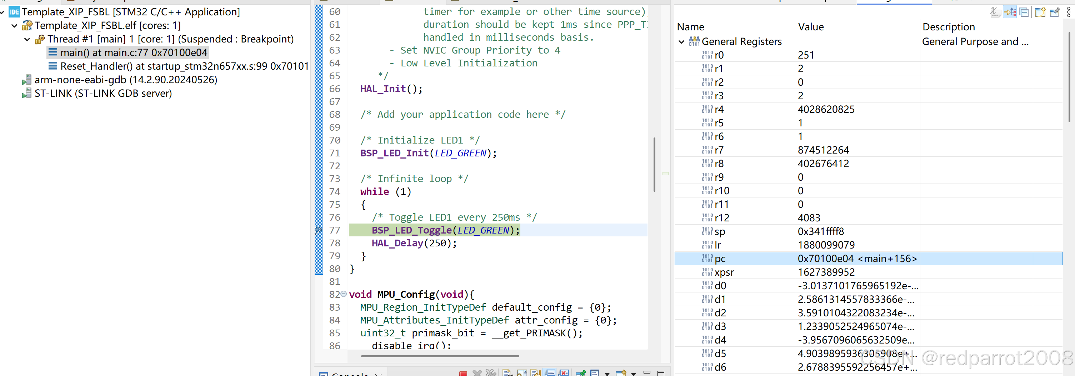Click the r0 register icon
Image resolution: width=1075 pixels, height=376 pixels.
tap(707, 55)
